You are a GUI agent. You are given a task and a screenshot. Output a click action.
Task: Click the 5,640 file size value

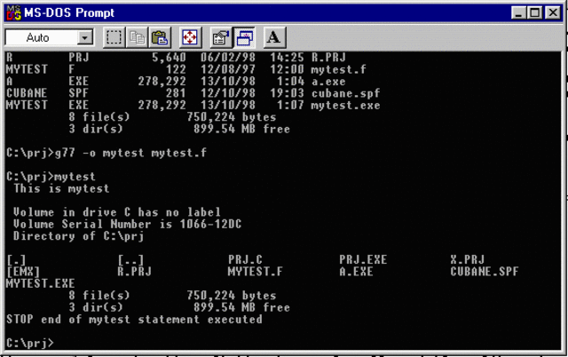coord(169,57)
